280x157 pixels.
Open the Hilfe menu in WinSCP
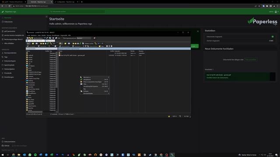coord(69,35)
